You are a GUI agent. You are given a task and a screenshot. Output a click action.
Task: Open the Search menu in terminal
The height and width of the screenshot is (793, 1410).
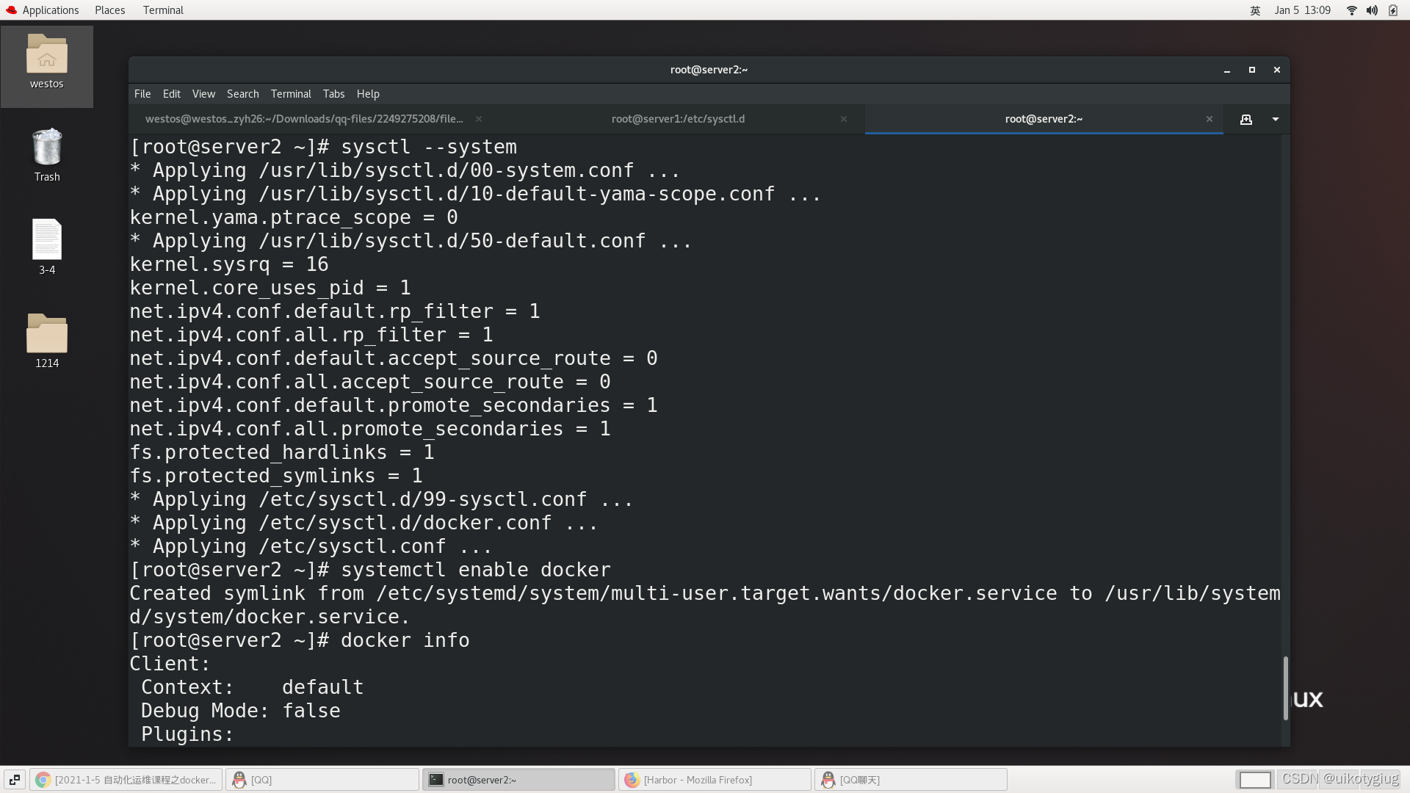pyautogui.click(x=242, y=93)
